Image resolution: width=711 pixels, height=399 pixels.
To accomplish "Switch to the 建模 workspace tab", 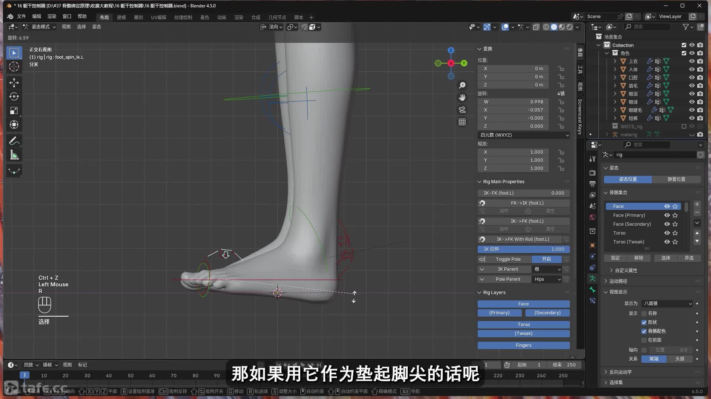I will [x=121, y=17].
